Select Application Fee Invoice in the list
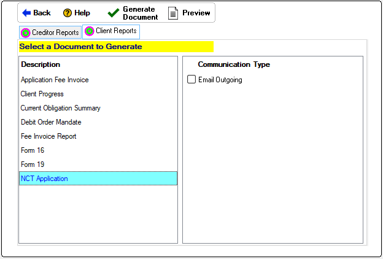 click(x=55, y=80)
